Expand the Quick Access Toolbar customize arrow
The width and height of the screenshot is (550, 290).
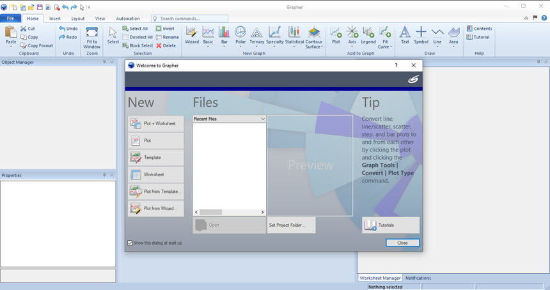tap(89, 7)
